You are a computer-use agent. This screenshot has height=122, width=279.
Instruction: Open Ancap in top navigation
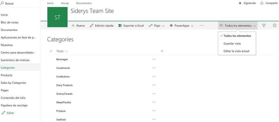coord(65,3)
